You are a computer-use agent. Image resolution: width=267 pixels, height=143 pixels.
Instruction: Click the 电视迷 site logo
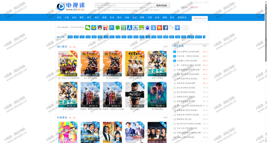[71, 7]
